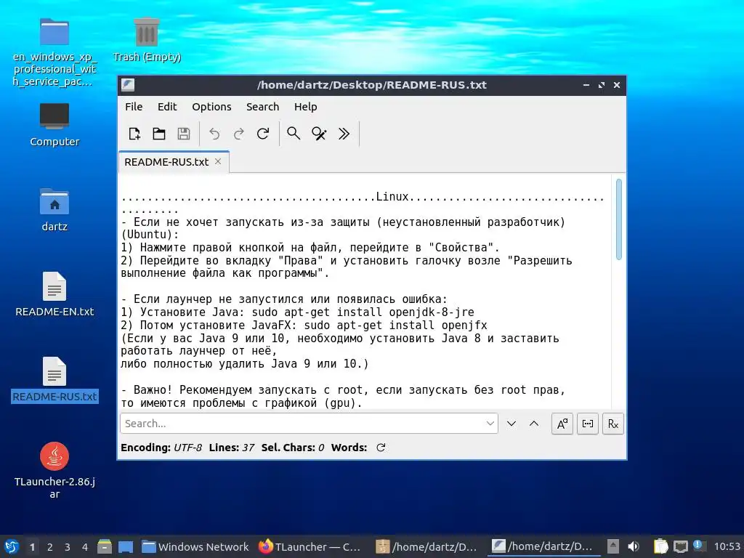The image size is (744, 558).
Task: Open the removable media eject tray icon
Action: pos(613,546)
